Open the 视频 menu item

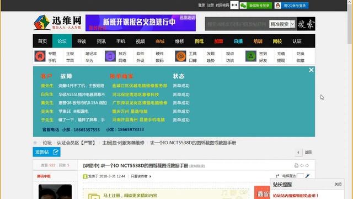coord(140,41)
